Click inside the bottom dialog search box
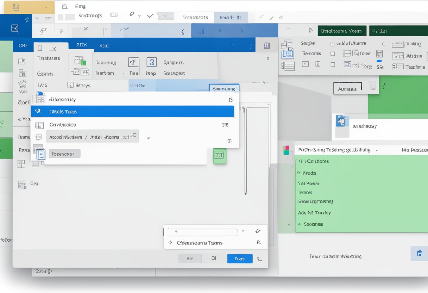The image size is (428, 293). pos(202,232)
